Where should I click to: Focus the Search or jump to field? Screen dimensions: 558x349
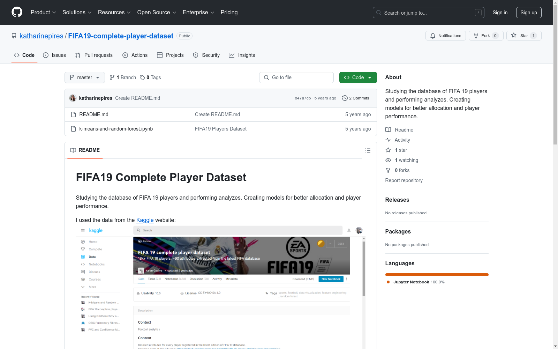coord(428,13)
